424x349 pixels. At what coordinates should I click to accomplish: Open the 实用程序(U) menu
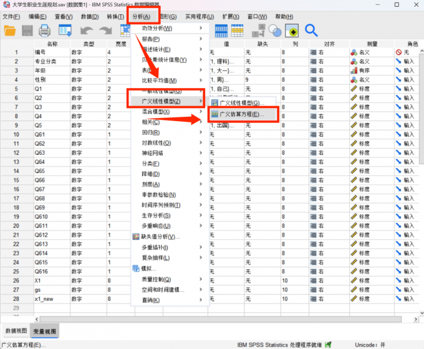[200, 16]
